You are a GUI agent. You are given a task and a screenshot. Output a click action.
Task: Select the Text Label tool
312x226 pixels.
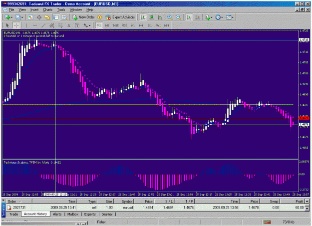pyautogui.click(x=77, y=25)
